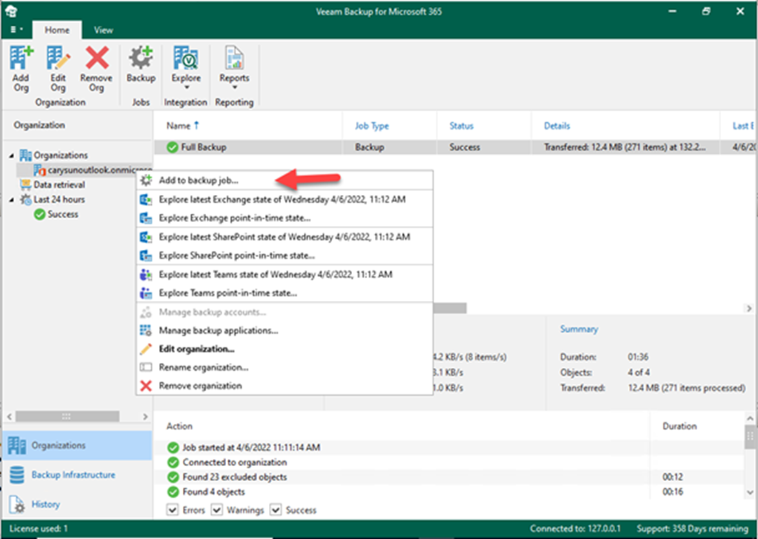Select the carysunoutlook organization tree item

pos(93,170)
